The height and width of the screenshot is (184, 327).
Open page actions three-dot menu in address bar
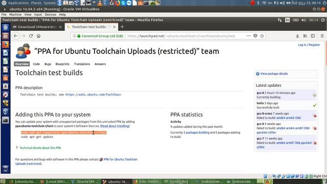tap(248, 36)
